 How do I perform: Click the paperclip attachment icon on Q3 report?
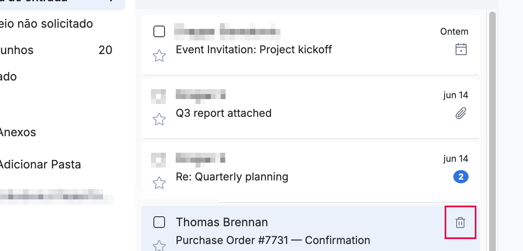coord(461,113)
